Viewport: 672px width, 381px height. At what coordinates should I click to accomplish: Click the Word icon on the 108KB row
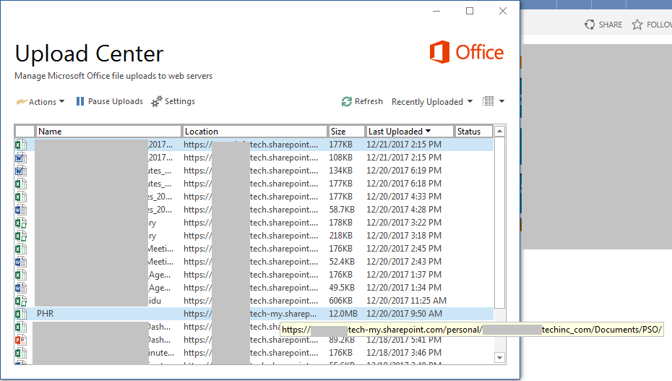pos(20,158)
